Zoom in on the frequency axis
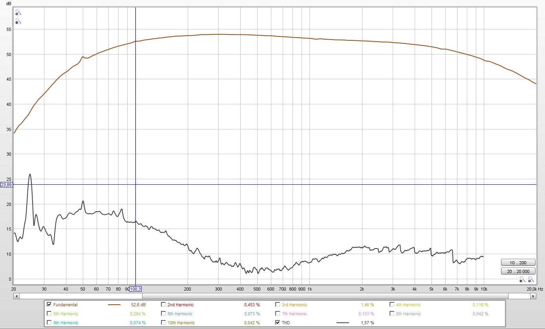This screenshot has width=545, height=329. click(x=531, y=279)
